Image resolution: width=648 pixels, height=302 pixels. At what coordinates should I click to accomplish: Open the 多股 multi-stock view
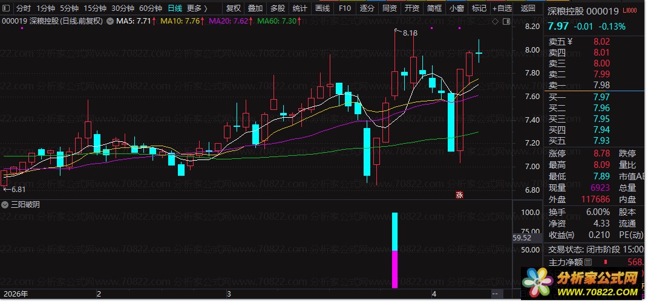[x=278, y=8]
